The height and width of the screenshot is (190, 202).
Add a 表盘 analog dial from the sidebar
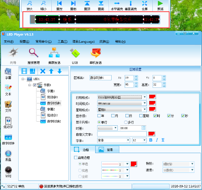tap(8, 156)
